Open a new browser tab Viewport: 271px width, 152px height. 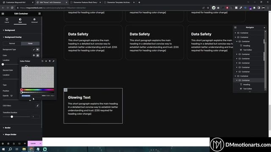tap(139, 3)
